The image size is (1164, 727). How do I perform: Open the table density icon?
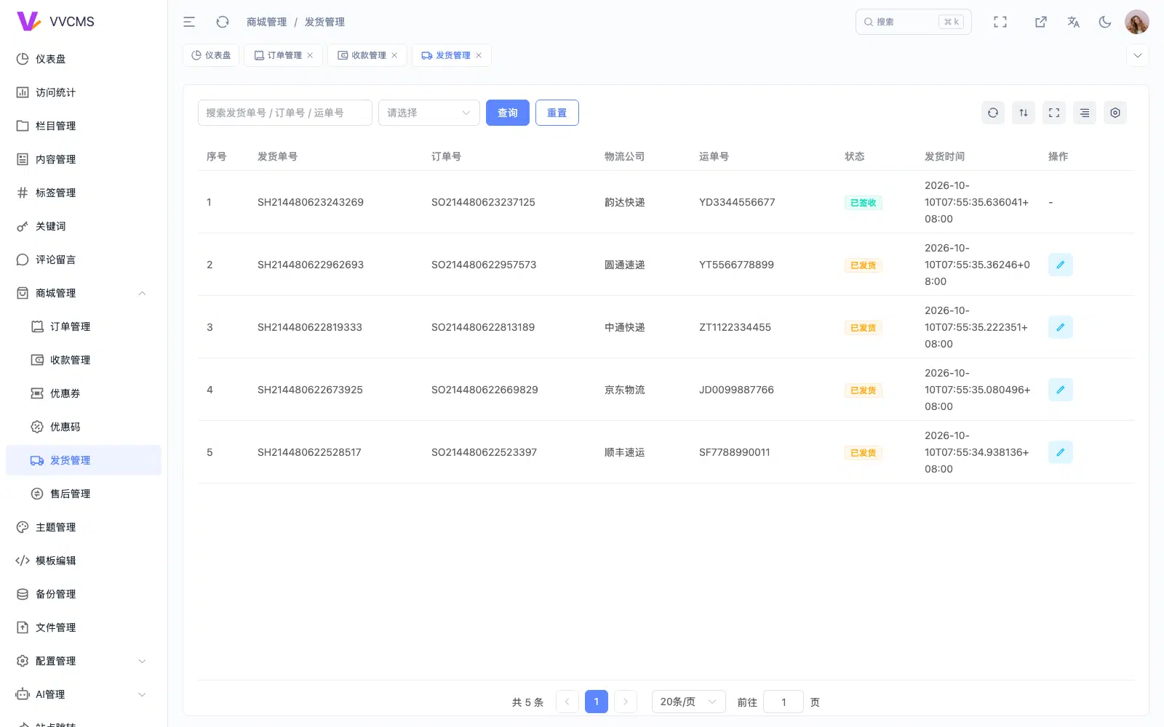click(1085, 113)
